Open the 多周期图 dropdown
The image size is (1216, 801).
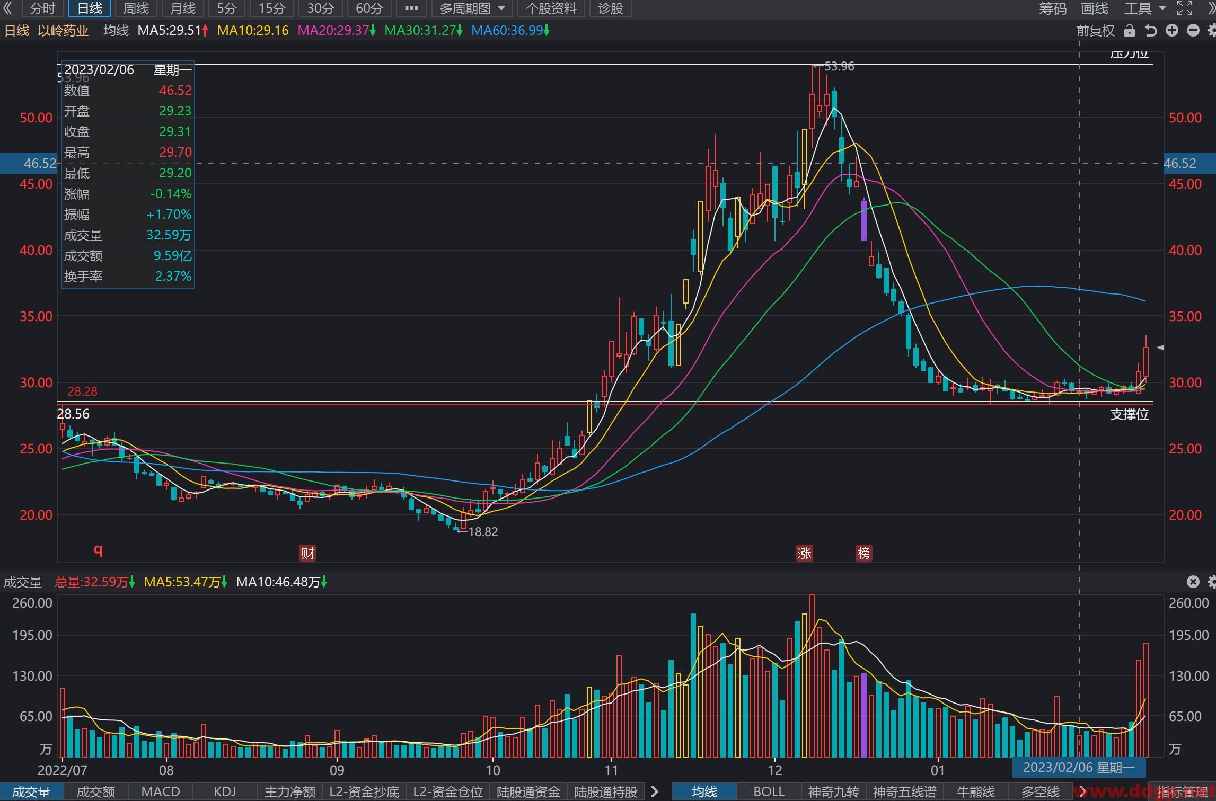pos(472,8)
